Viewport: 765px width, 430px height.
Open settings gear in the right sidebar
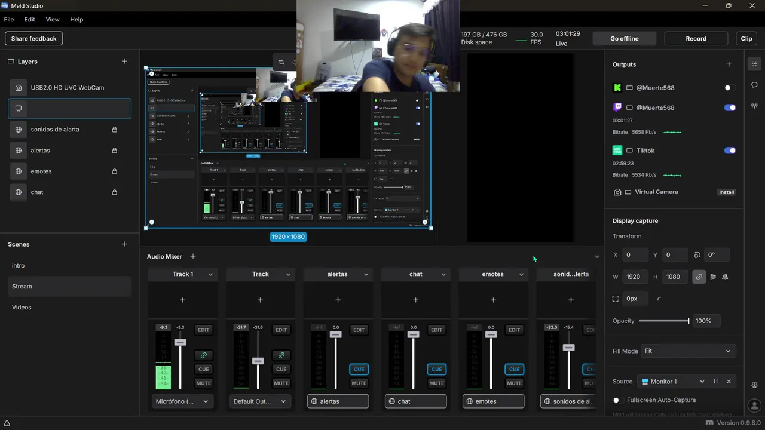click(x=754, y=385)
